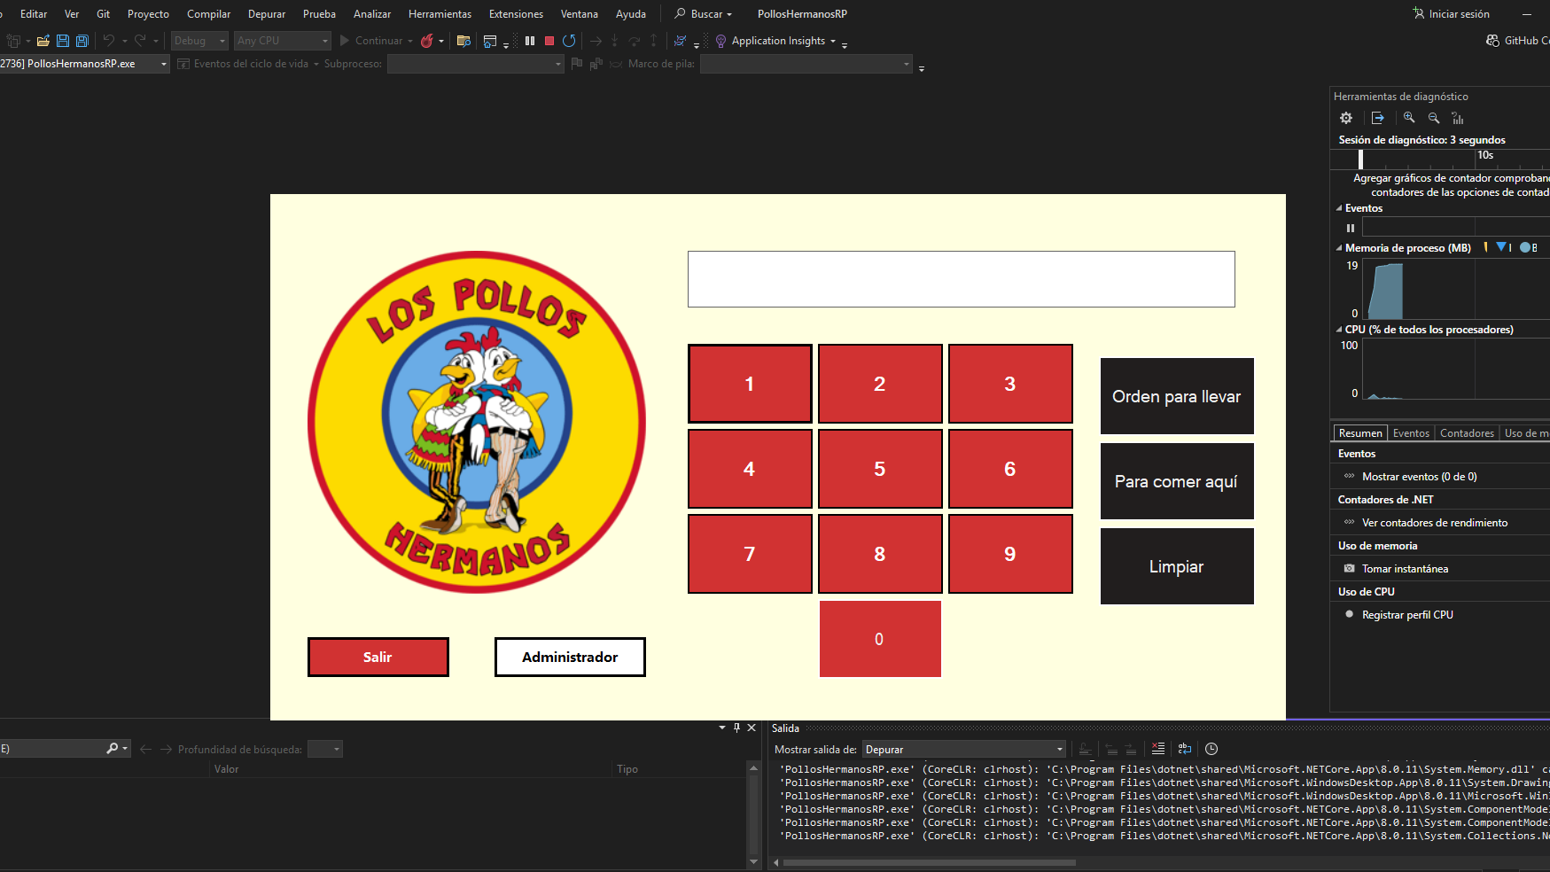
Task: Open the Herramientas menu
Action: (x=440, y=14)
